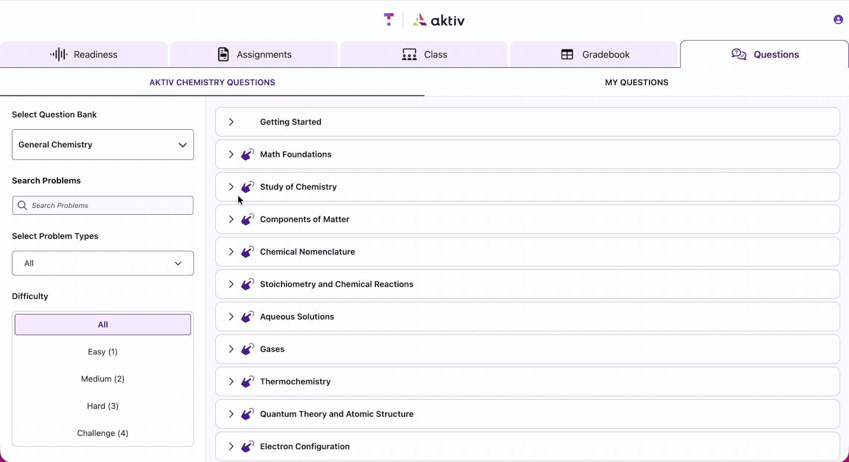Open the General Chemistry question bank dropdown
Image resolution: width=849 pixels, height=462 pixels.
click(103, 144)
